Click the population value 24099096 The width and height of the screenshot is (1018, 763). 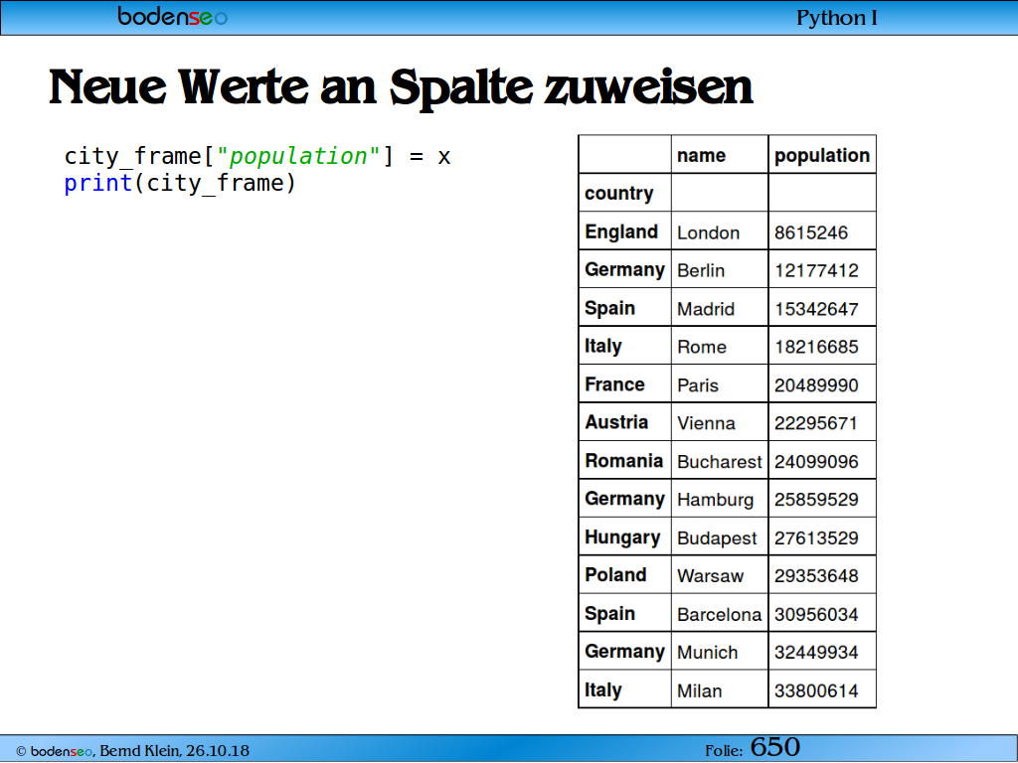[x=816, y=462]
